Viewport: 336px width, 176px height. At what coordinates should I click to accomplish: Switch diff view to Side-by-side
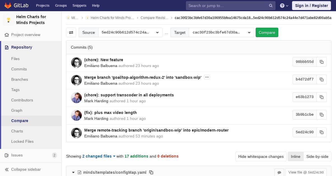(x=317, y=156)
